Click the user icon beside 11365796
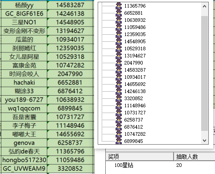Screen dimensions: 215x174 (119, 6)
